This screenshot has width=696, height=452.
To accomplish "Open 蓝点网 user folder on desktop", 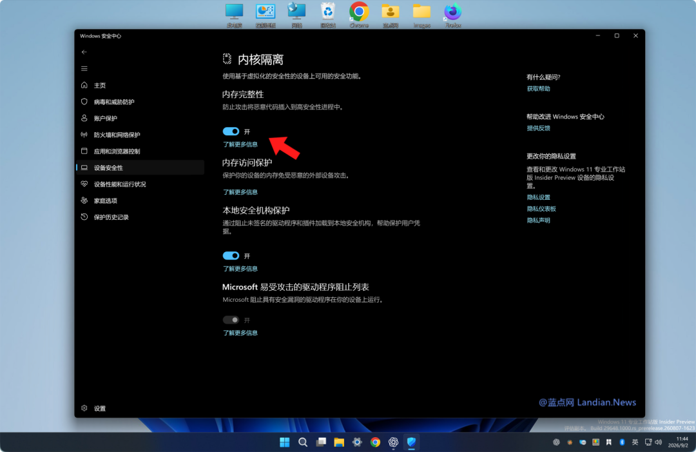I will coord(391,15).
